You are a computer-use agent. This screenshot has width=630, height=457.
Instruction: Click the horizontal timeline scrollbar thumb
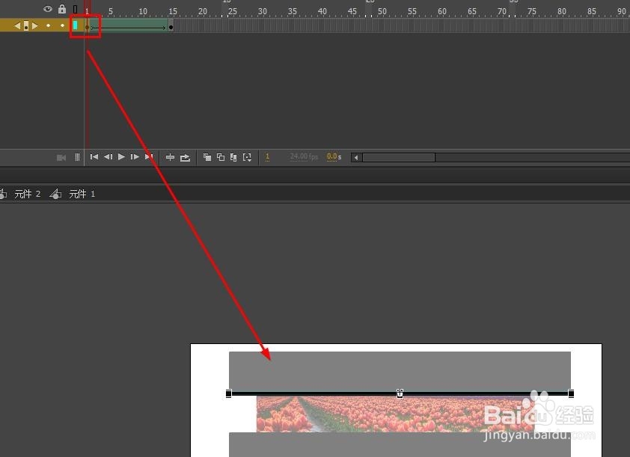point(399,157)
